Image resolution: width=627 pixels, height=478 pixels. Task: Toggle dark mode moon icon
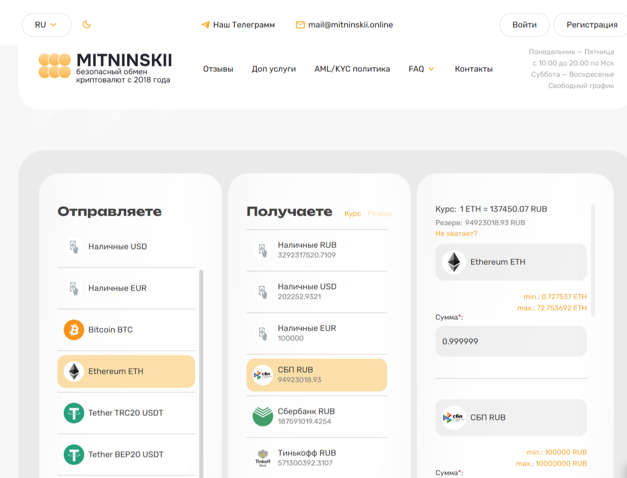(87, 25)
